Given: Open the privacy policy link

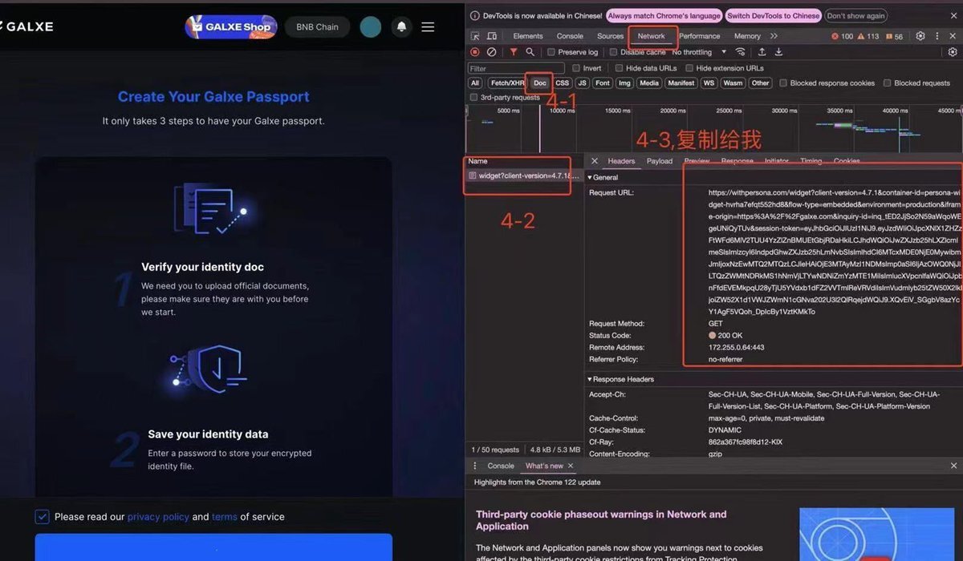Looking at the screenshot, I should click(158, 517).
